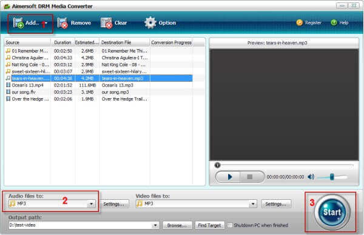Open the Add button dropdown arrow
The image size is (364, 235).
46,23
